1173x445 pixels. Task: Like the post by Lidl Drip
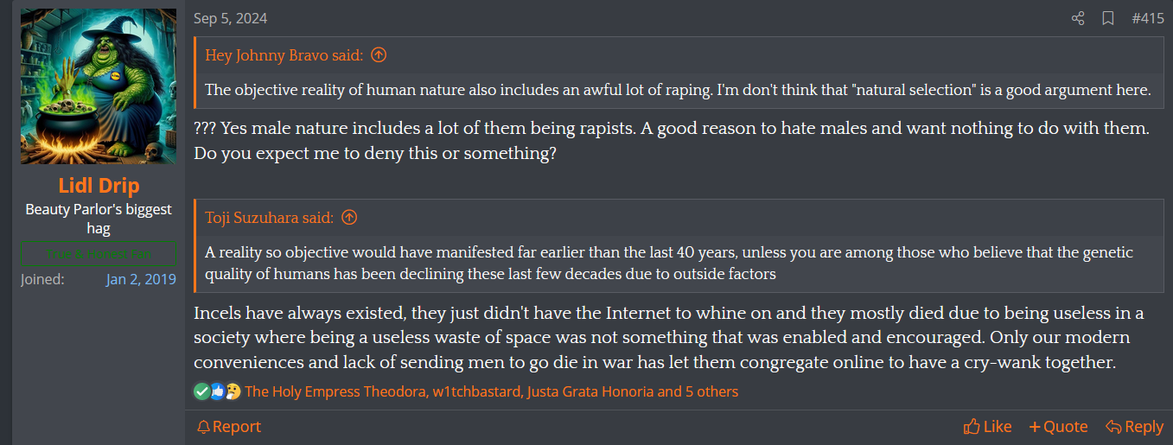click(x=987, y=426)
